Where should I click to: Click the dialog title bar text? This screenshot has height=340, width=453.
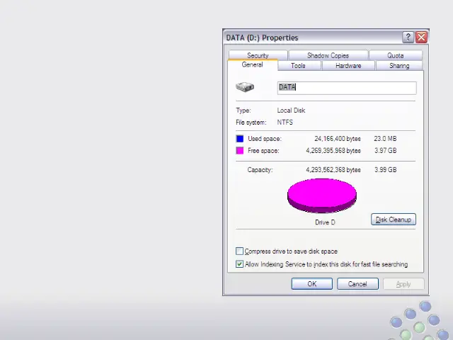click(x=262, y=38)
